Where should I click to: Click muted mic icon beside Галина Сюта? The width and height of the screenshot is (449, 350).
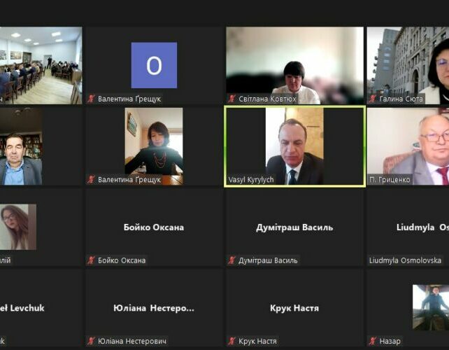click(x=373, y=99)
